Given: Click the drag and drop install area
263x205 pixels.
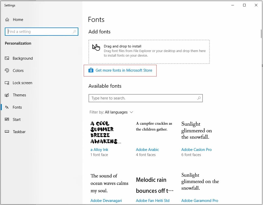Looking at the screenshot, I should click(x=149, y=52).
